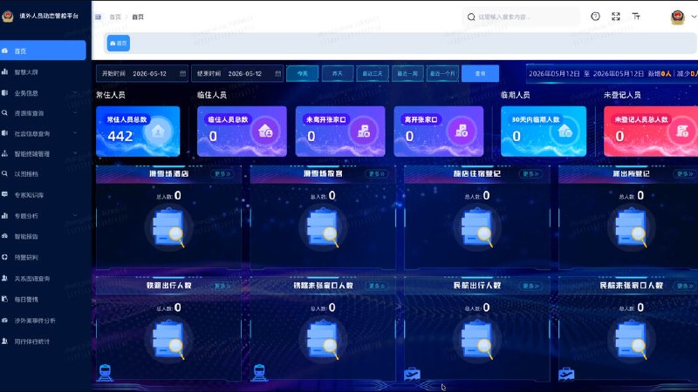Select the 最近一个月 quick range button
Image resolution: width=698 pixels, height=392 pixels.
click(x=442, y=74)
